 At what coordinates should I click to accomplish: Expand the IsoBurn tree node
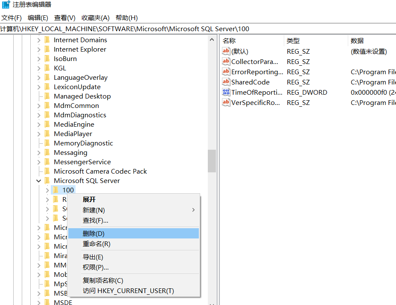pos(39,59)
